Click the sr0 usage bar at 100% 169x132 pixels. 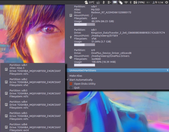click(x=85, y=65)
